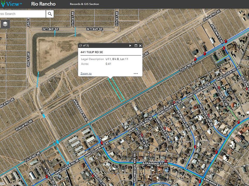Click red hydrant marker at Arizona St intersection
Image resolution: width=249 pixels, height=186 pixels.
coord(226,41)
